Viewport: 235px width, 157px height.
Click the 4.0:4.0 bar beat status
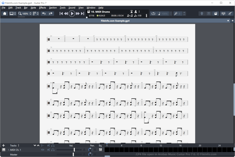click(101, 15)
